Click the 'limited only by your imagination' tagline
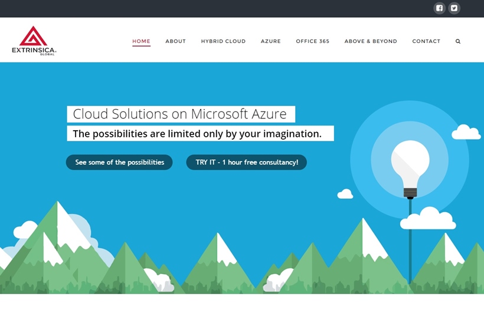Screen dimensions: 484x323 click(200, 134)
